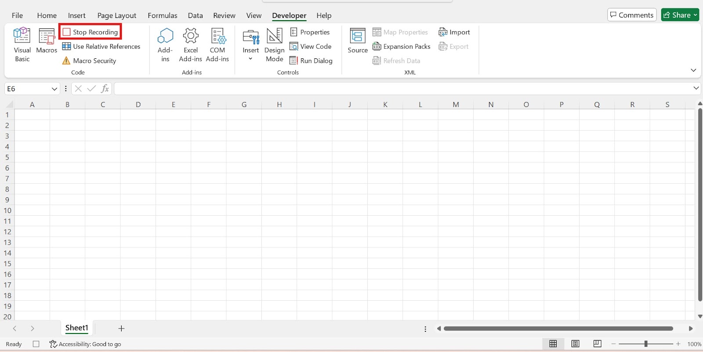Open the File tab
This screenshot has height=352, width=703.
pos(17,15)
